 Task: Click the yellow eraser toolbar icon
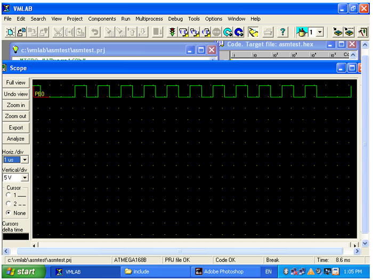click(254, 32)
